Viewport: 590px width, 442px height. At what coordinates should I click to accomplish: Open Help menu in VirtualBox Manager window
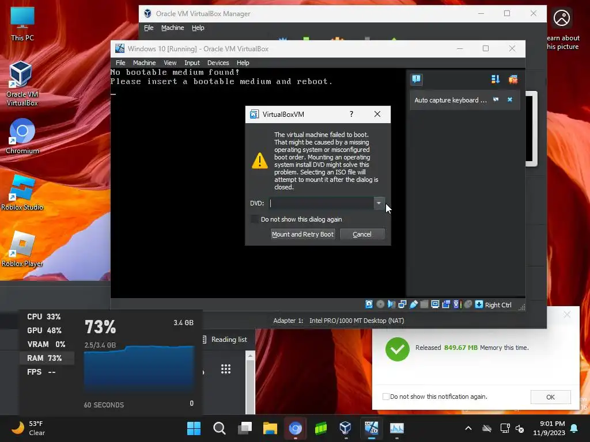(x=198, y=28)
